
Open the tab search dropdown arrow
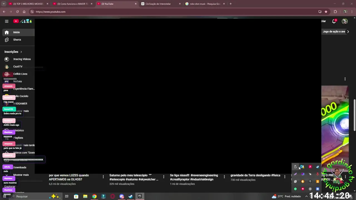(4, 4)
